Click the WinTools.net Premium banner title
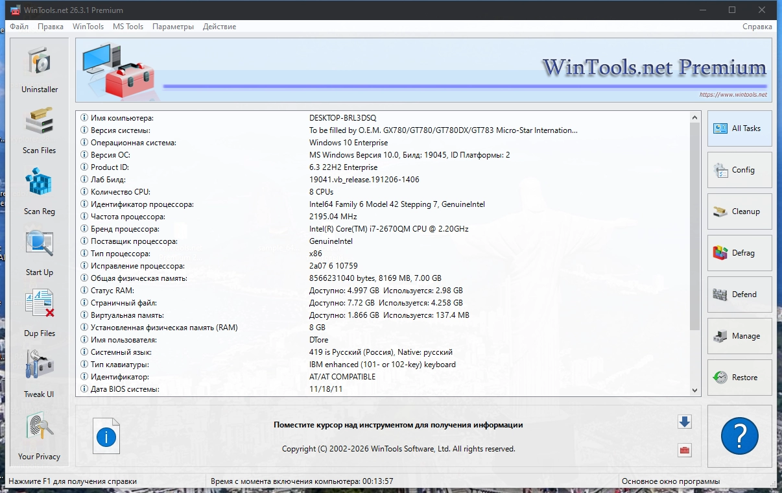Screen dimensions: 782x493 tap(654, 67)
